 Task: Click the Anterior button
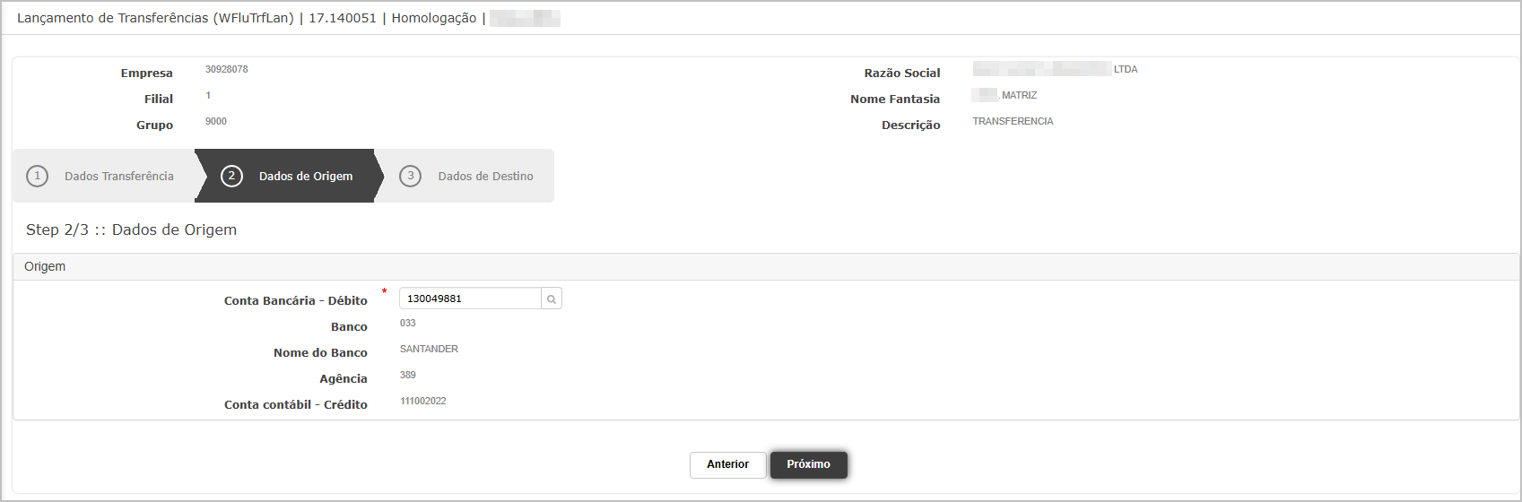727,464
